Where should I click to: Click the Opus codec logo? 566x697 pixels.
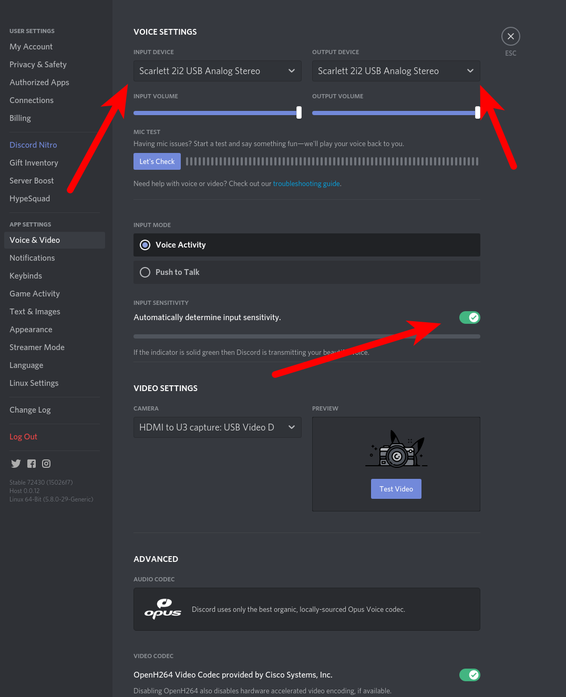163,609
